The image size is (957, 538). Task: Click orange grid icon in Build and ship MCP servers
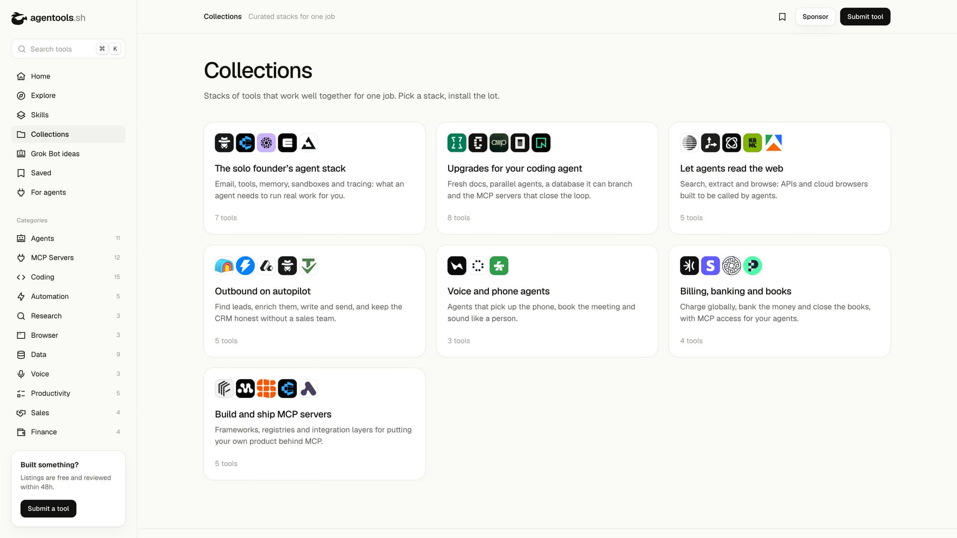[266, 389]
